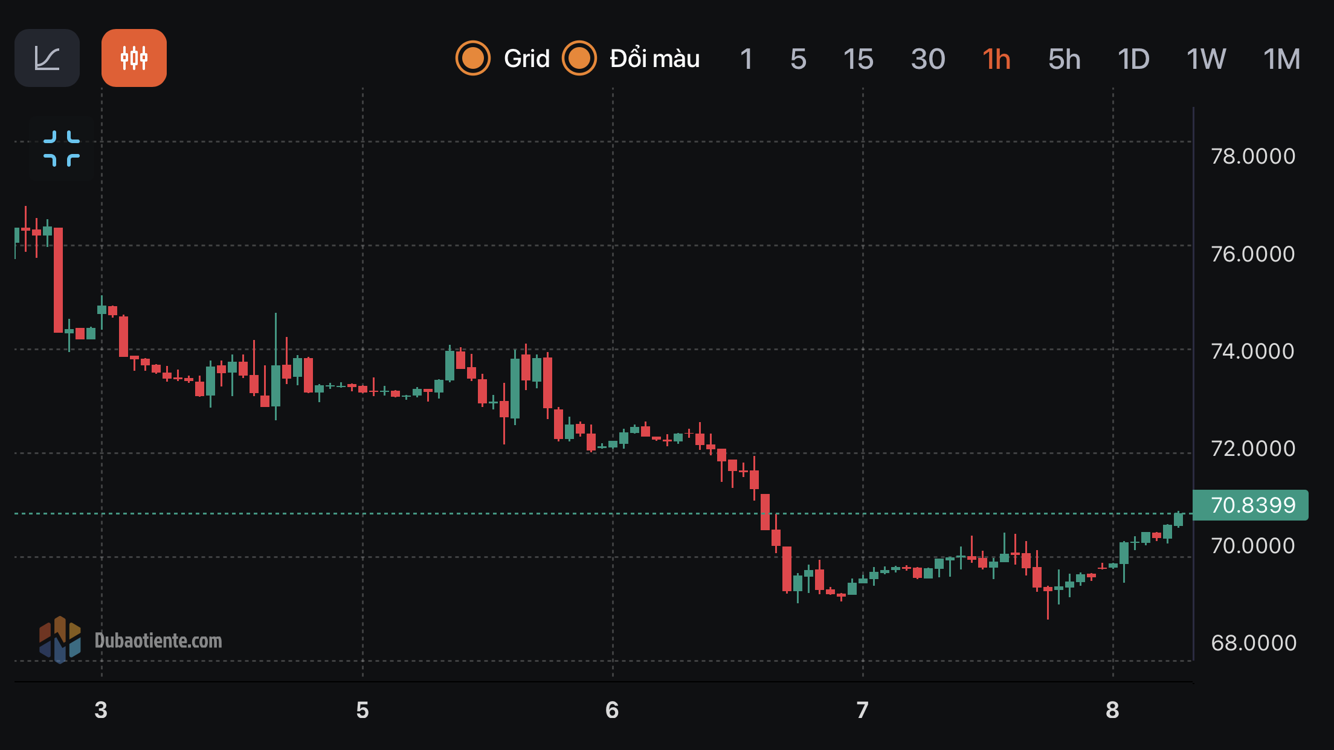Select the candlestick chart view

(134, 58)
